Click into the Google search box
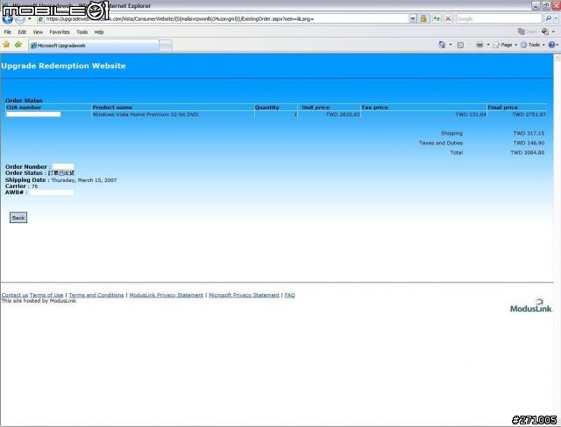 (x=499, y=19)
